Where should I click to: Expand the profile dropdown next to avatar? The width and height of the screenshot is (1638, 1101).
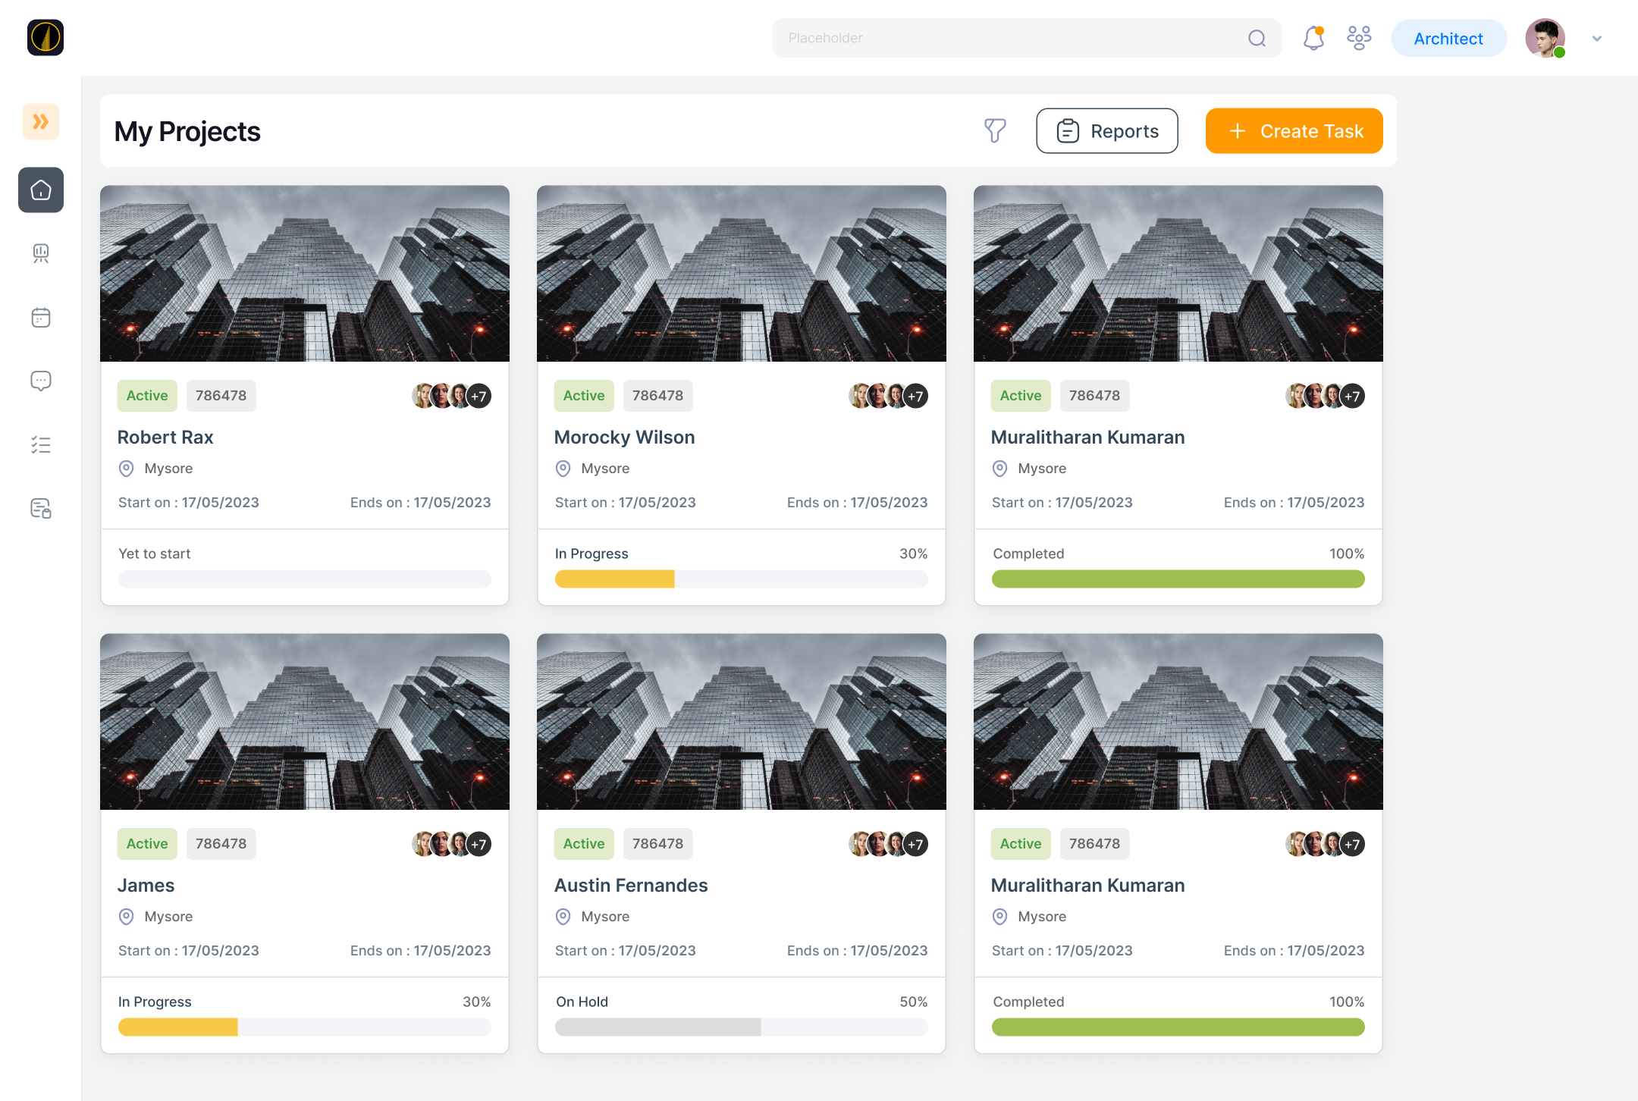(x=1597, y=38)
